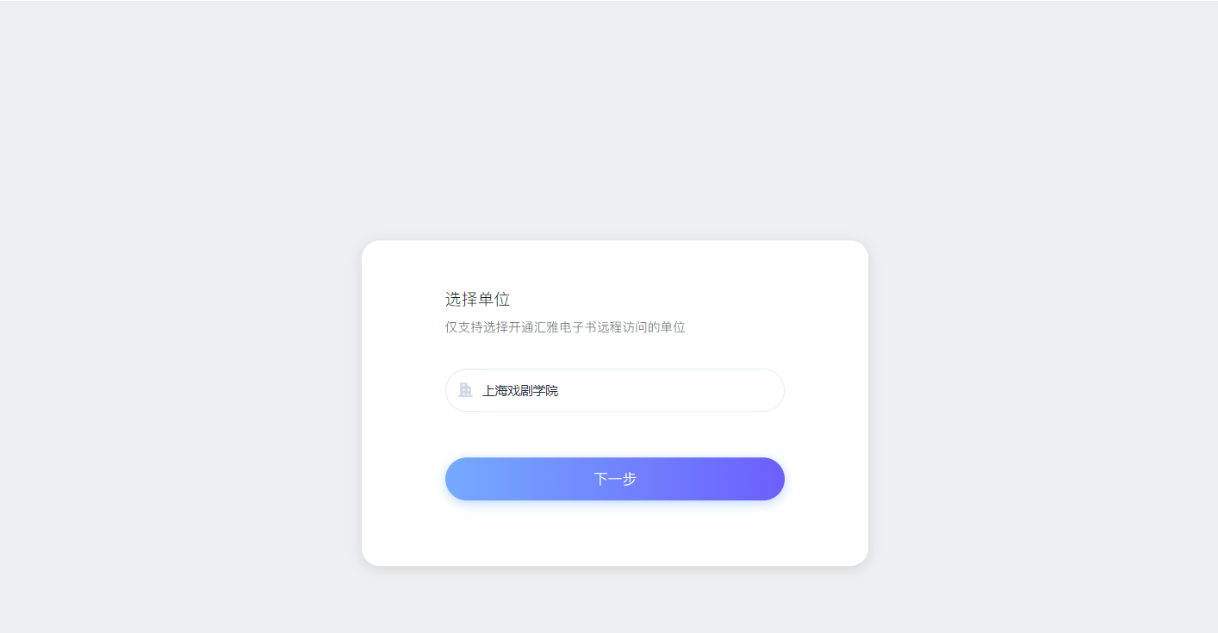Click the 仅支持选择开通汇雅电子书远程访问的单位 hint text
This screenshot has height=633, width=1218.
click(x=565, y=327)
